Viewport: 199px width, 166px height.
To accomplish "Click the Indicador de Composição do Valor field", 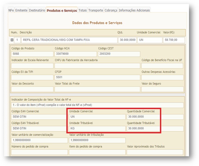I will click(97, 105).
